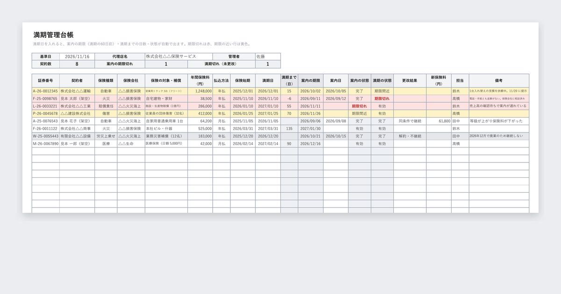This screenshot has width=561, height=294.
Task: Select policy number F-25-0098765
Action: click(x=46, y=99)
